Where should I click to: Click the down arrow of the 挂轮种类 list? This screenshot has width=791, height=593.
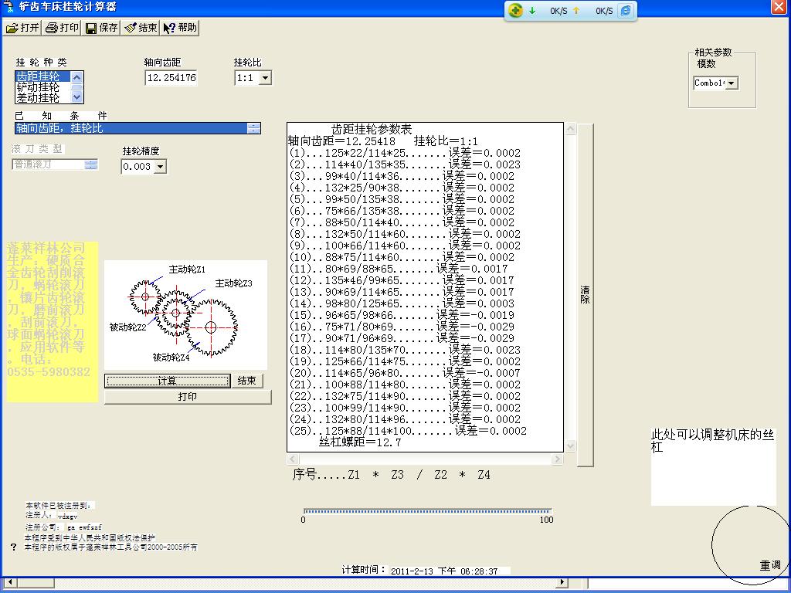tap(76, 97)
